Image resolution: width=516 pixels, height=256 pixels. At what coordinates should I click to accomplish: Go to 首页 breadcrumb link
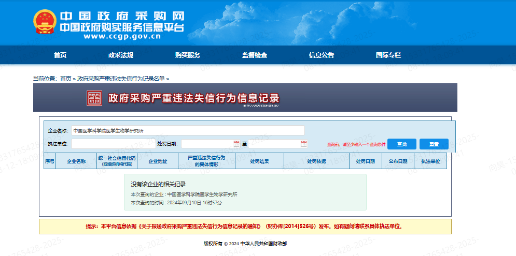click(65, 79)
